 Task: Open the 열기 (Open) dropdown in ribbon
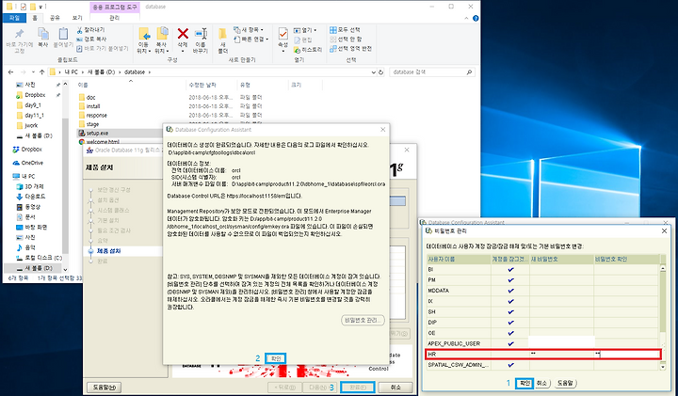pos(305,30)
